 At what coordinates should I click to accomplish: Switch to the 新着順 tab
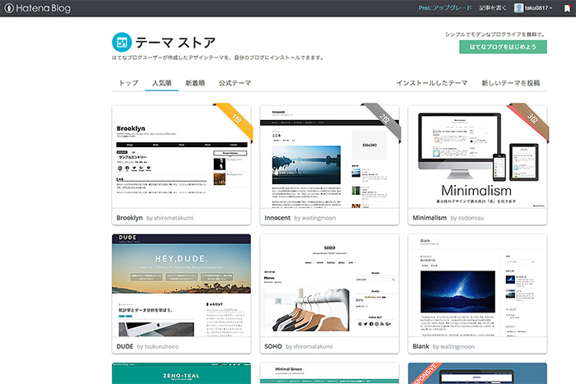[x=196, y=83]
